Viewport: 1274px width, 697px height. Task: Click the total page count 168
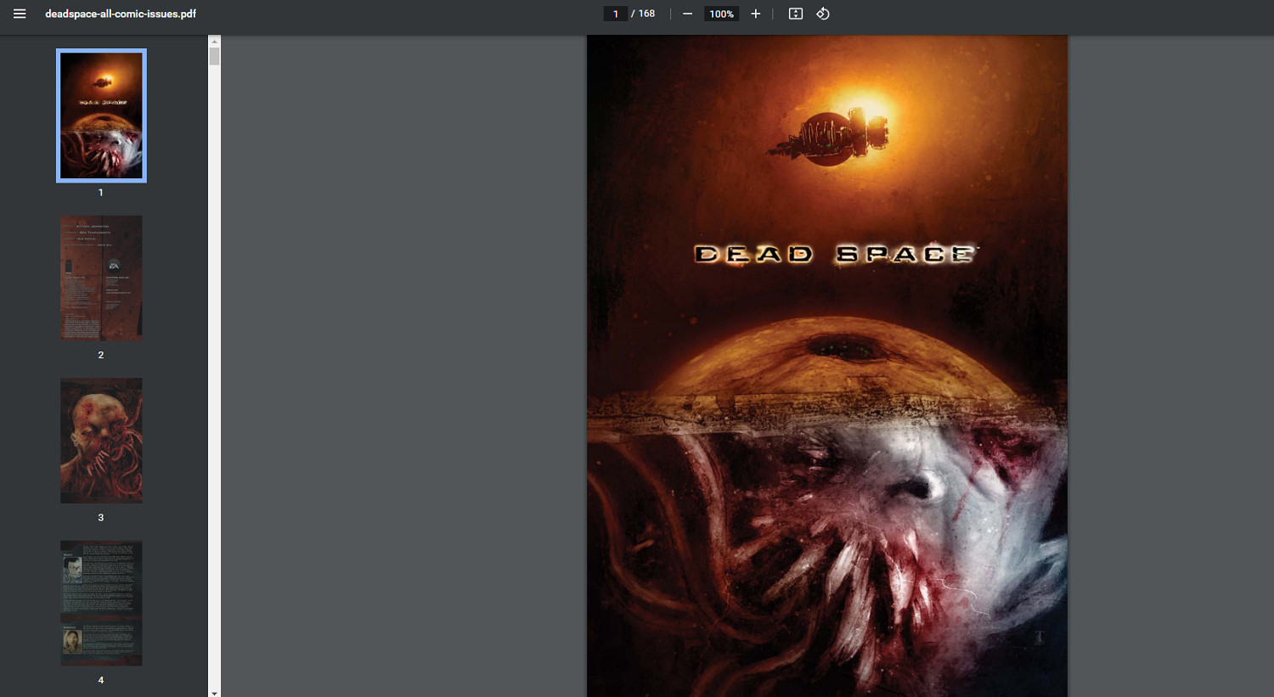tap(646, 14)
